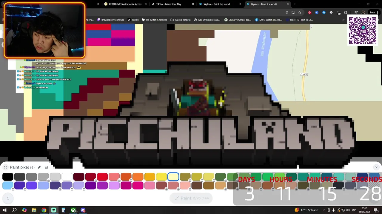Open a new browser tab
This screenshot has height=214, width=382.
295,4
